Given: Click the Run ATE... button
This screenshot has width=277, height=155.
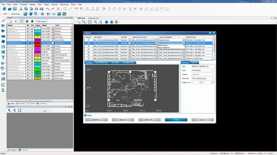Looking at the screenshot, I should point(149,120).
